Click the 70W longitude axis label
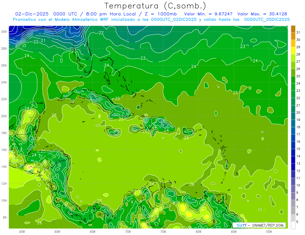The width and height of the screenshot is (305, 235). (163, 232)
